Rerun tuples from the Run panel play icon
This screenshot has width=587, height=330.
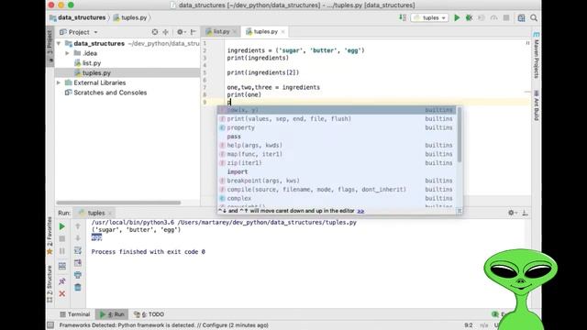click(x=62, y=226)
